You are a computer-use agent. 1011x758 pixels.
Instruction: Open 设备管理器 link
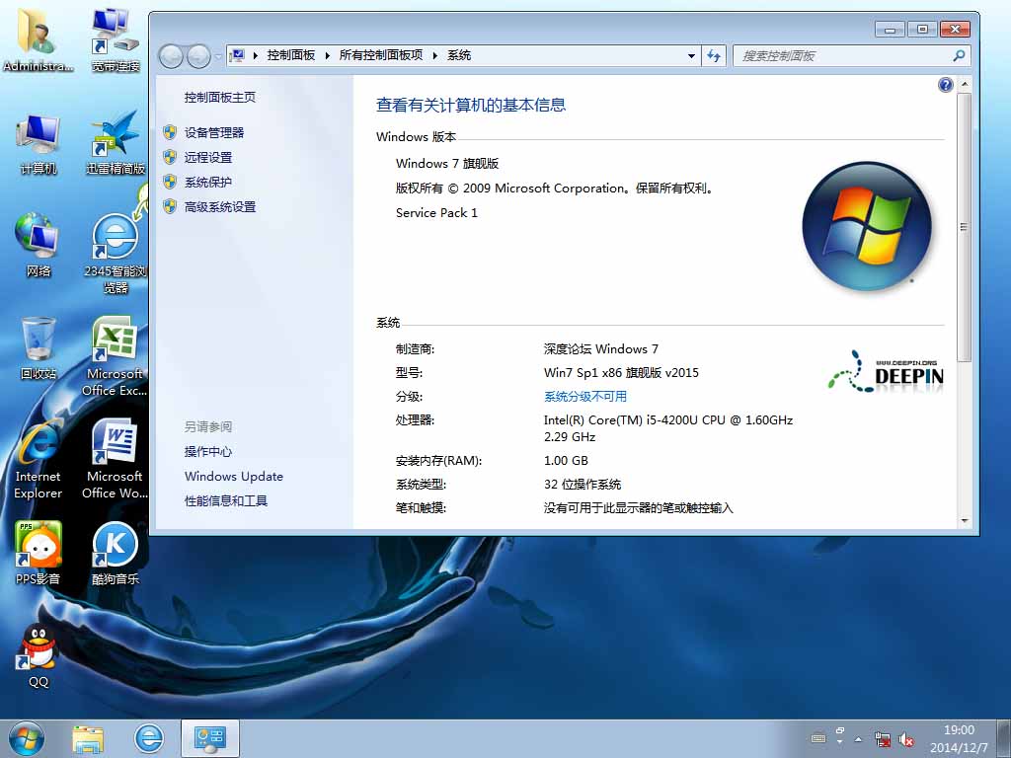point(214,133)
